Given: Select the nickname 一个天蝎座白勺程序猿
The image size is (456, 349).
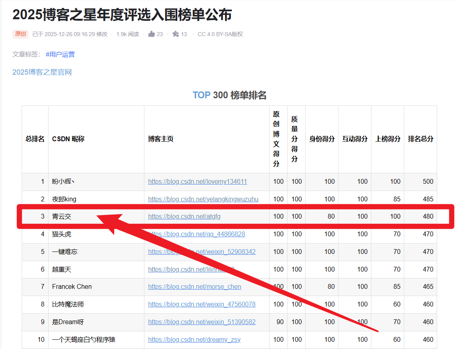Looking at the screenshot, I should [x=84, y=339].
